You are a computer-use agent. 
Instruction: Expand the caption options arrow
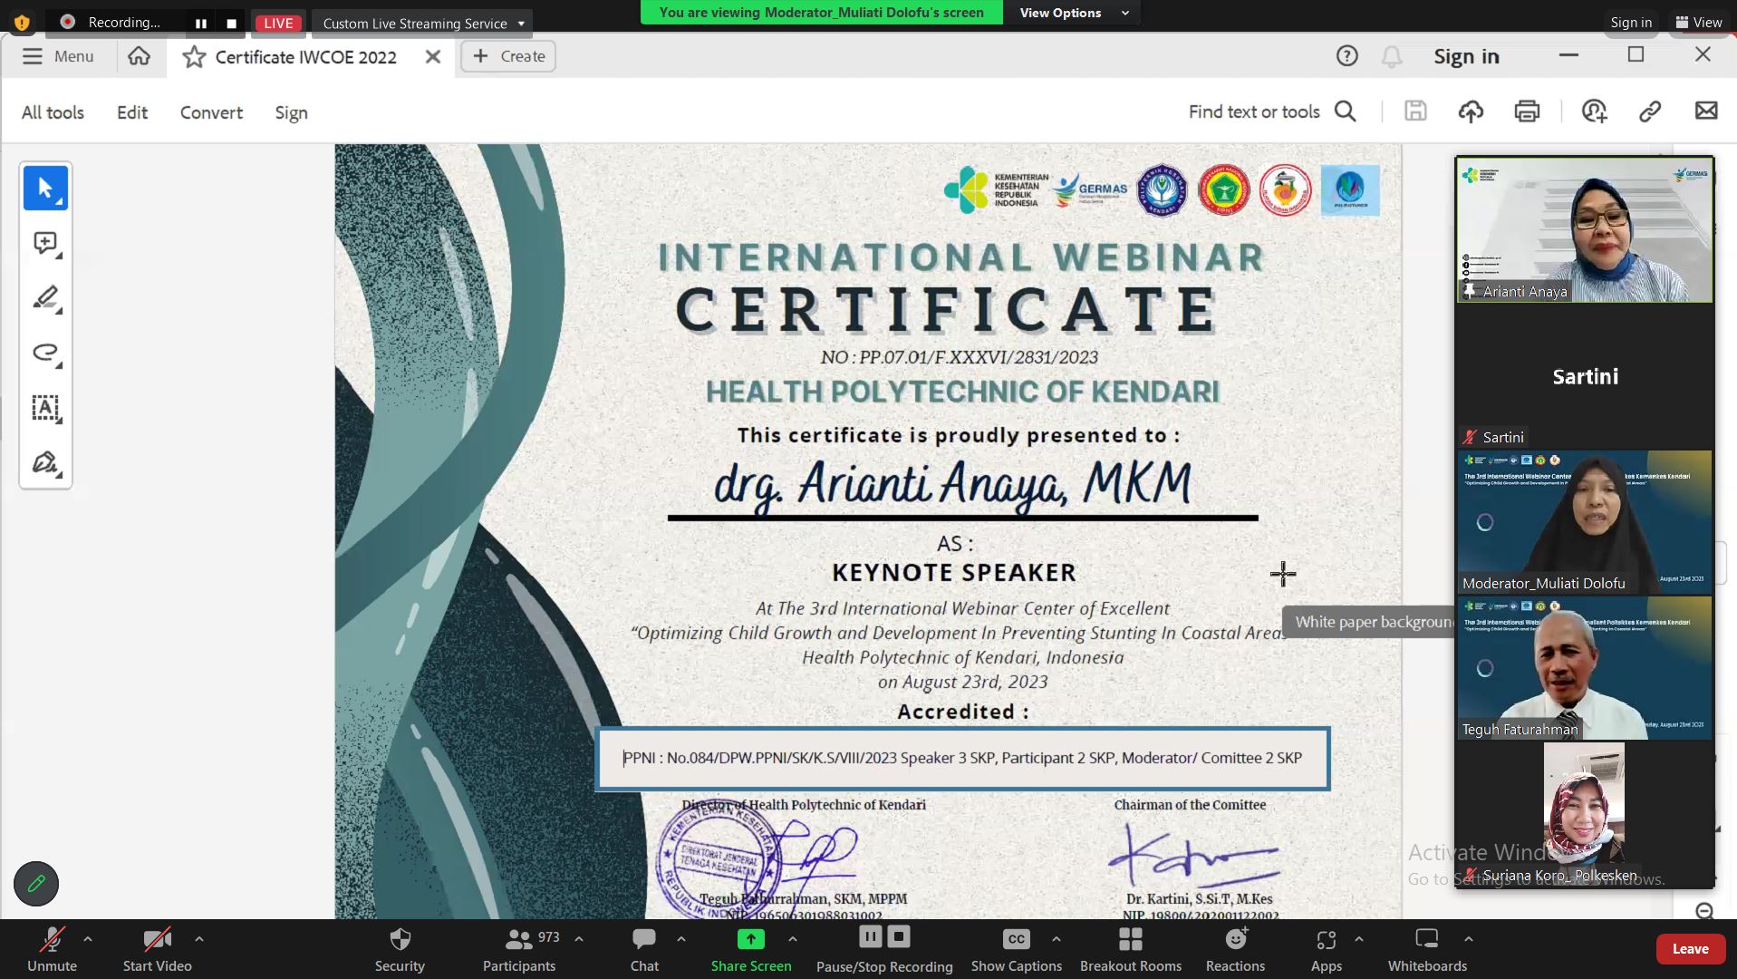point(1057,939)
